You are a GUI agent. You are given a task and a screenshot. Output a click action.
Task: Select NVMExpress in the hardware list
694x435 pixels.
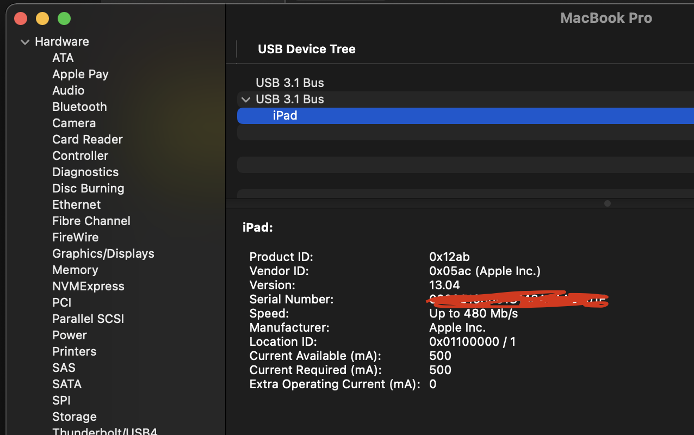pos(88,287)
